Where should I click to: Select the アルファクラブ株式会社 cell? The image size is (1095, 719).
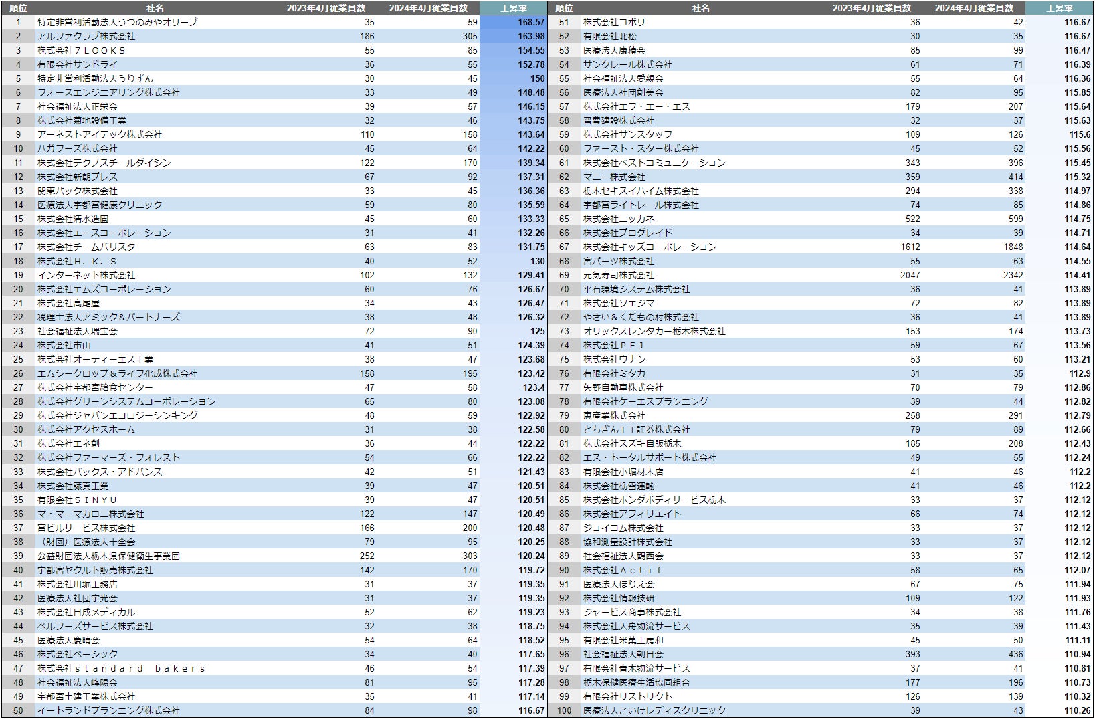click(86, 36)
